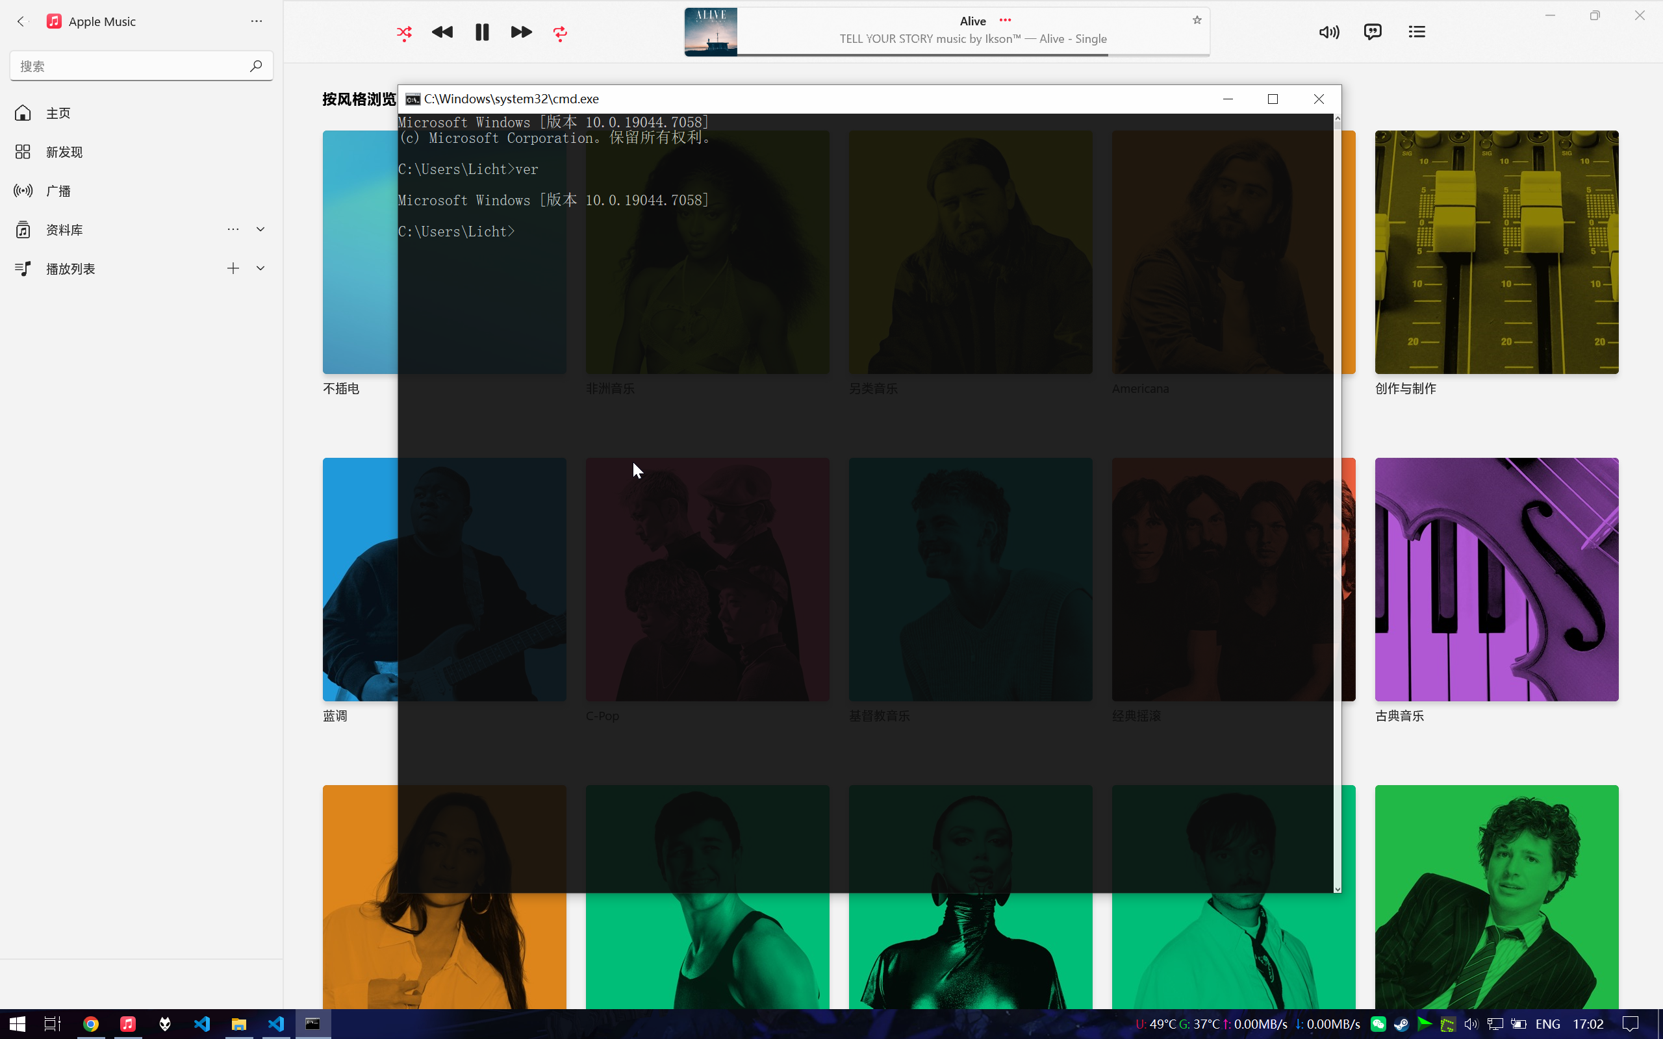Open the Apple Music app menu (...)
1663x1039 pixels.
point(256,21)
